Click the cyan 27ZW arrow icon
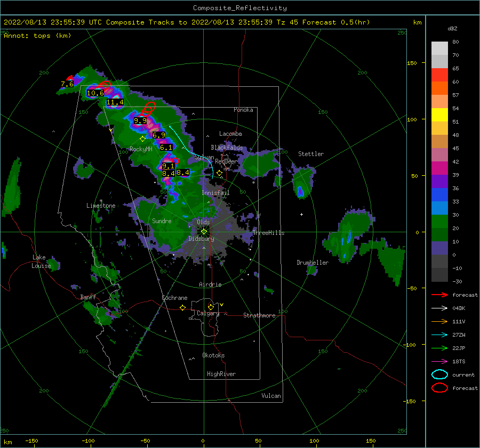Viewport: 480px width, 448px height. (x=439, y=335)
